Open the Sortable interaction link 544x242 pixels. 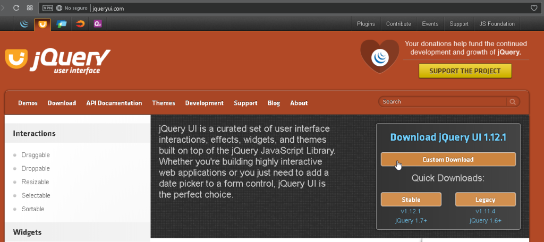click(x=33, y=209)
